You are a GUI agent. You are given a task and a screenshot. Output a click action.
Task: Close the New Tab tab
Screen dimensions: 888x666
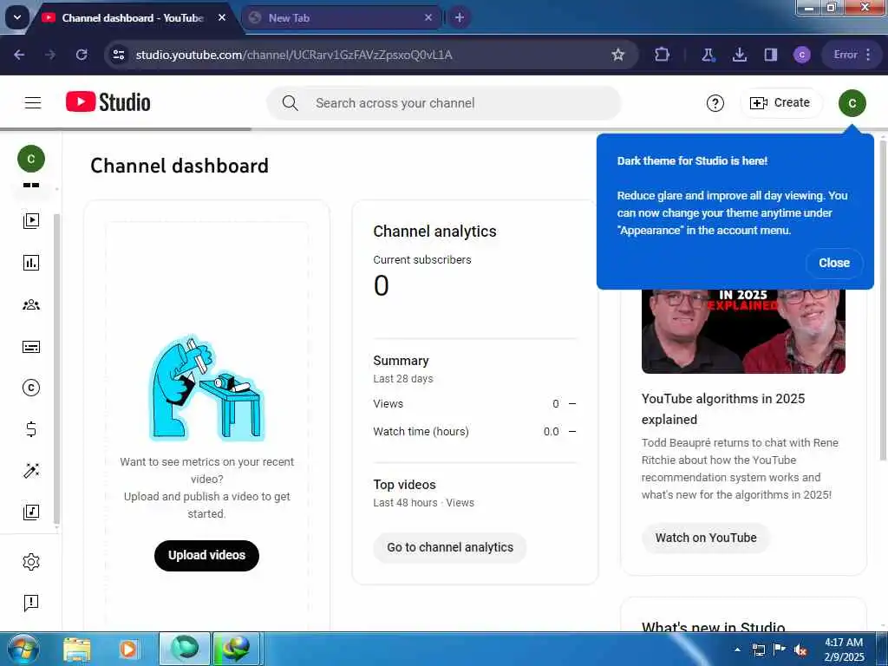coord(428,18)
